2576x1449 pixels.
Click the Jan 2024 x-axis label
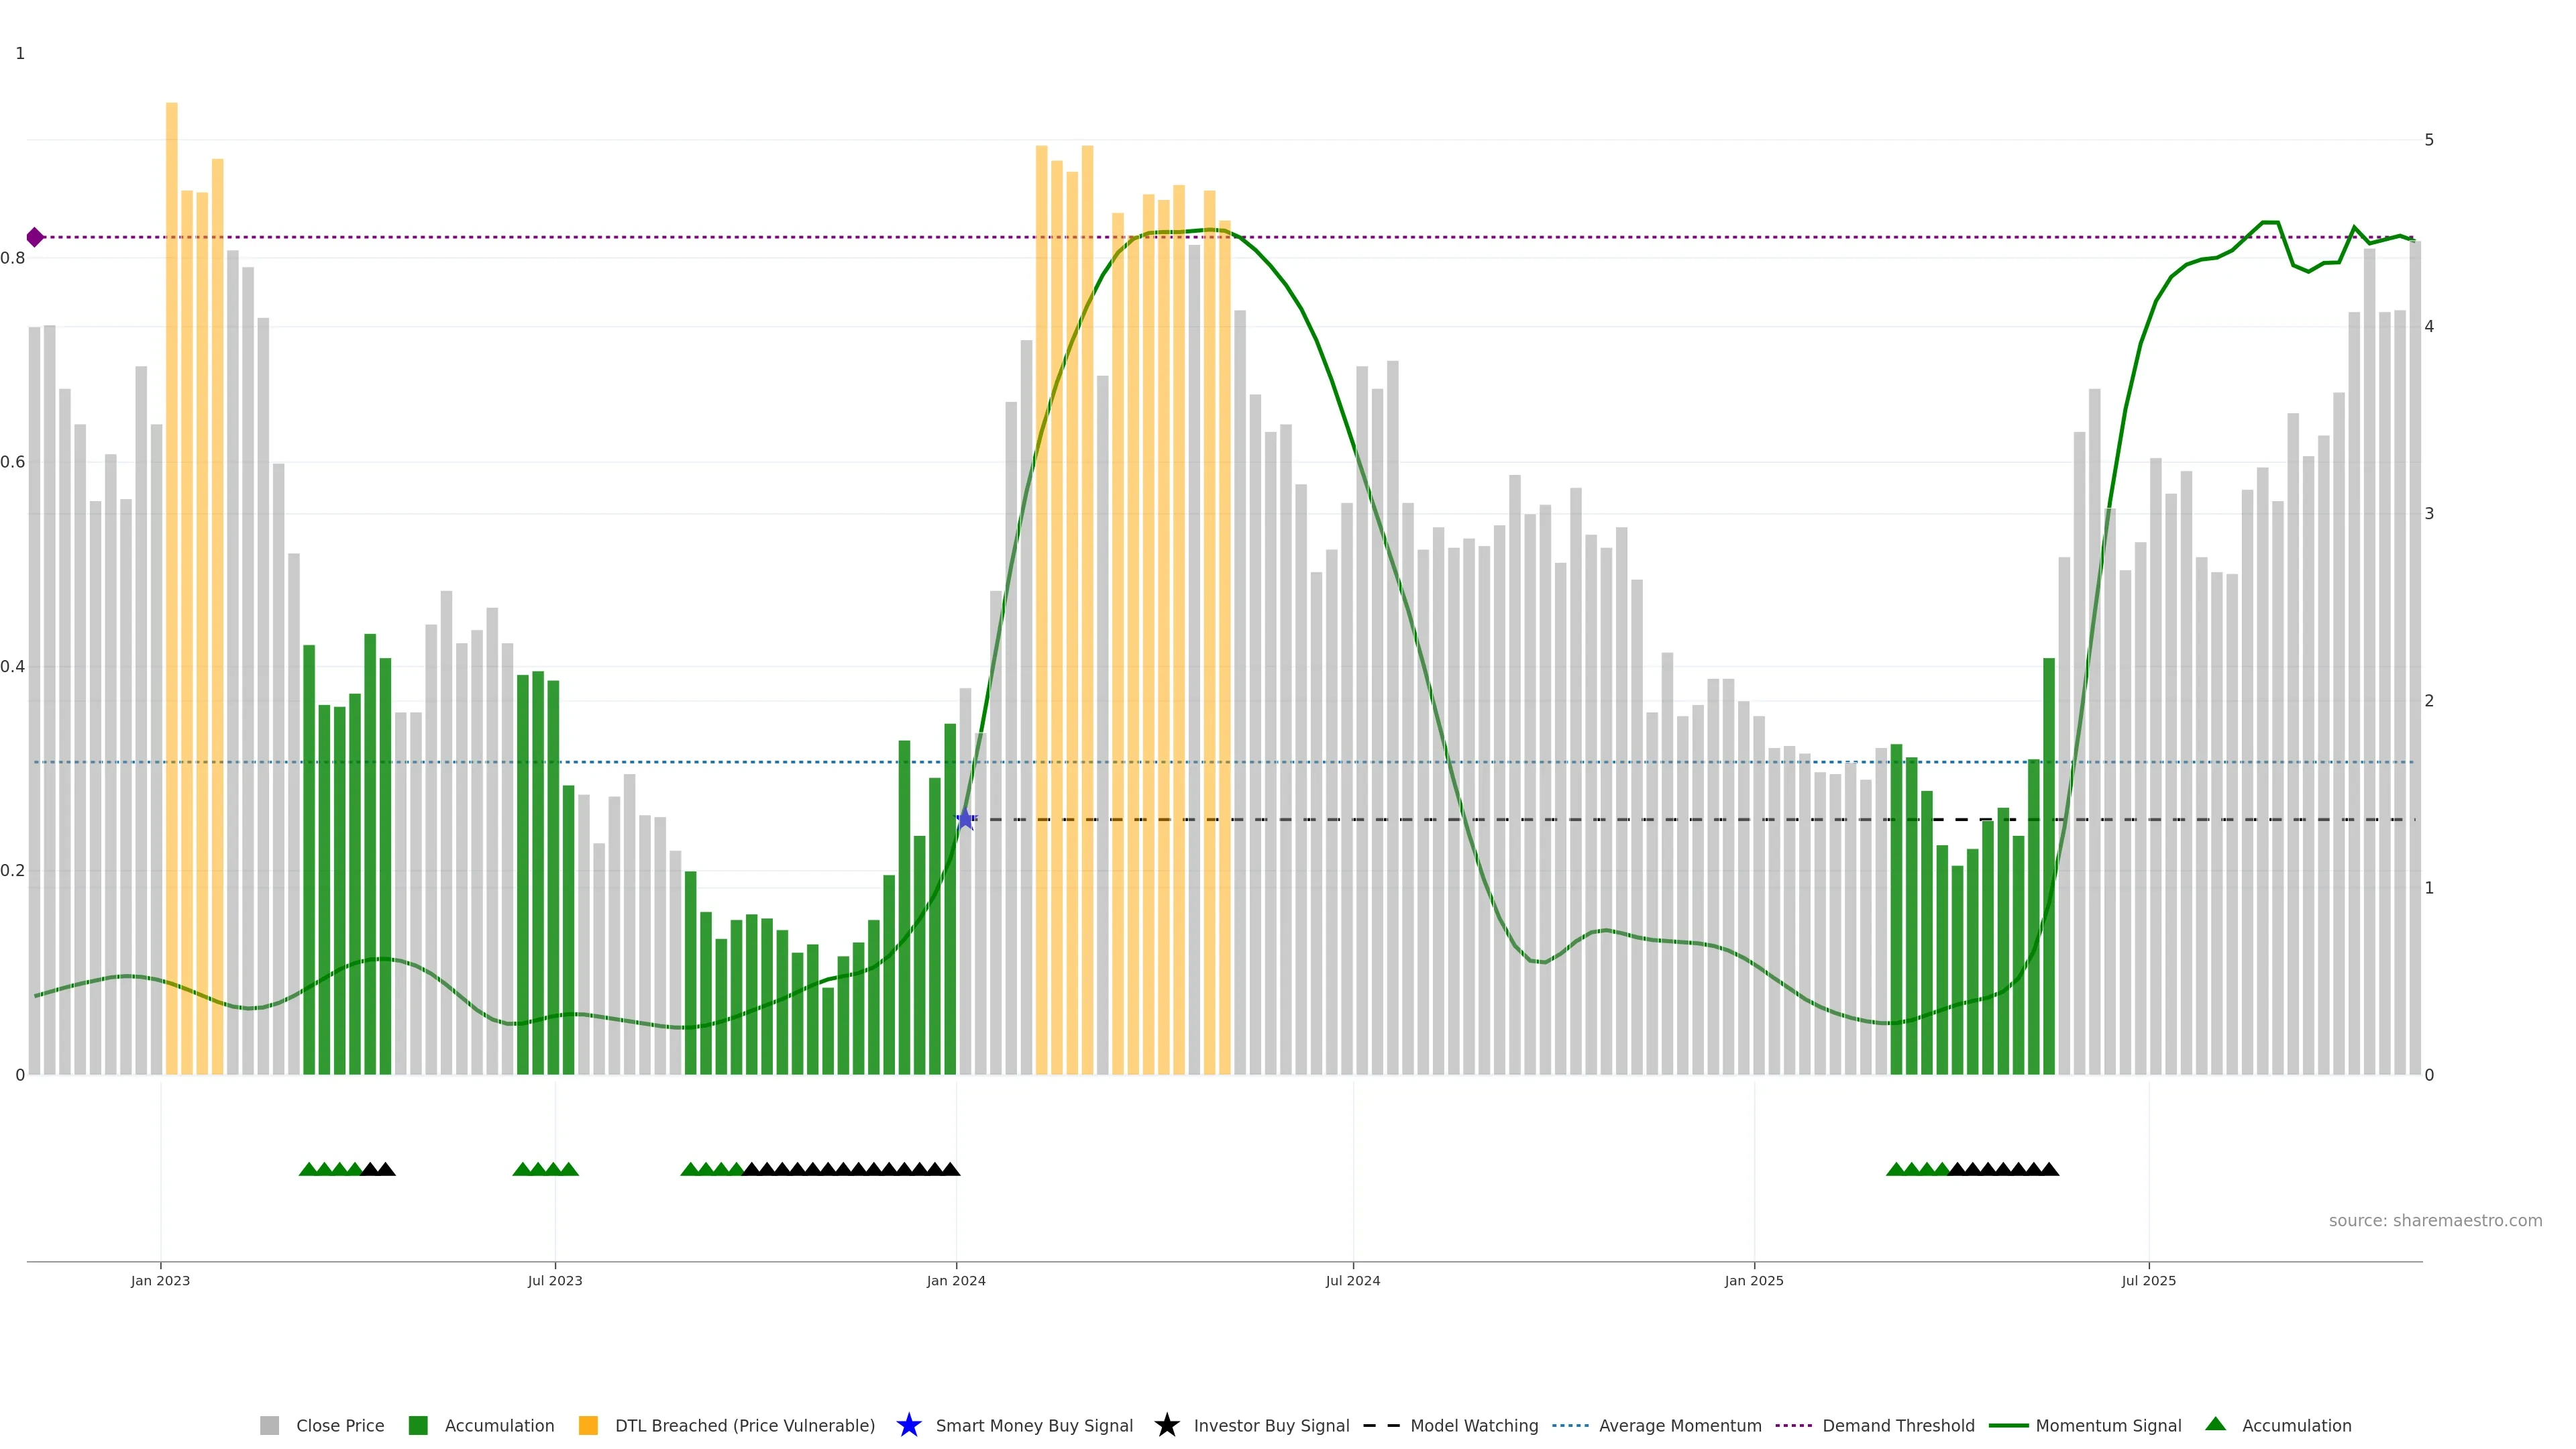(956, 1281)
